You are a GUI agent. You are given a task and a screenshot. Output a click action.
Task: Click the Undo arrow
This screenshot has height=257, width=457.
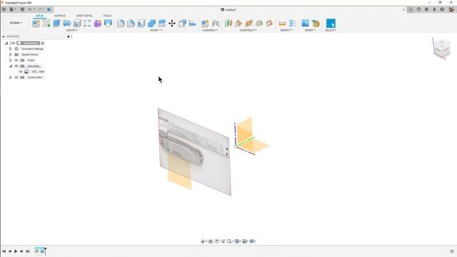(x=31, y=9)
